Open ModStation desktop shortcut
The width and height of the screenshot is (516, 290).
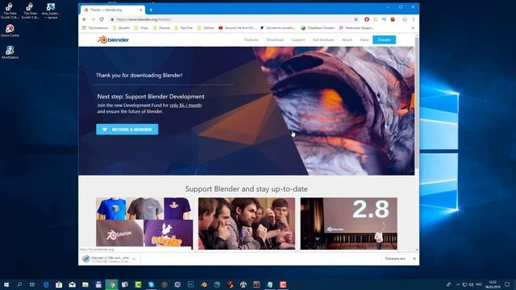pyautogui.click(x=10, y=52)
